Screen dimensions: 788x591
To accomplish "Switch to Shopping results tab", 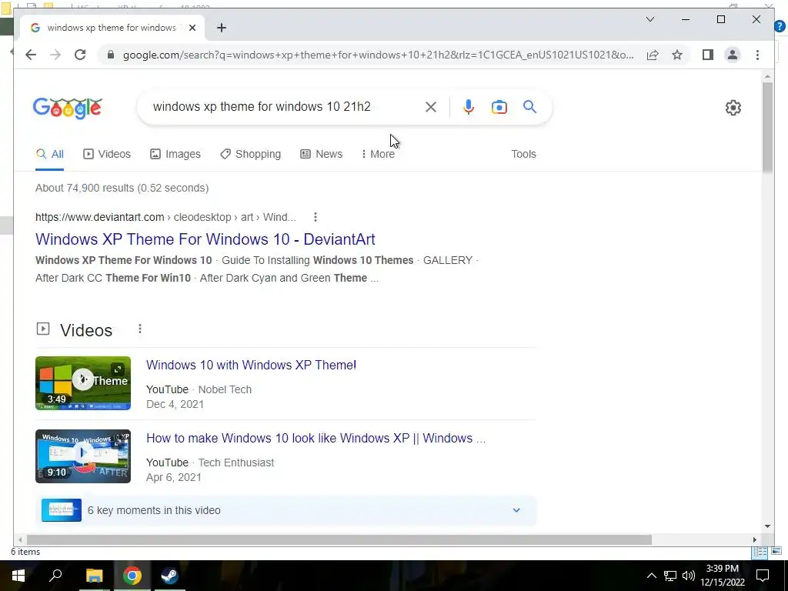I will pyautogui.click(x=251, y=154).
